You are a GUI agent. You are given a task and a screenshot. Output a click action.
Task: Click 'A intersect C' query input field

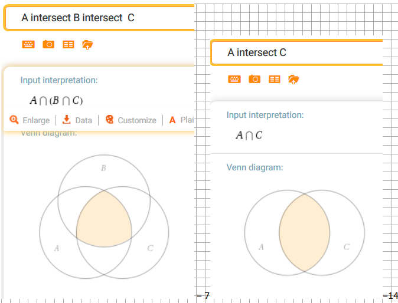[295, 52]
